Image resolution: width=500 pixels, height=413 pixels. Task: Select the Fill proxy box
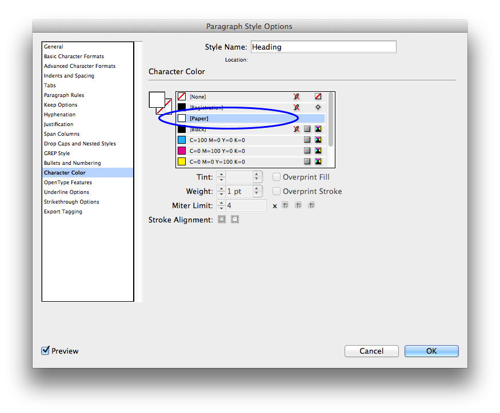point(157,100)
